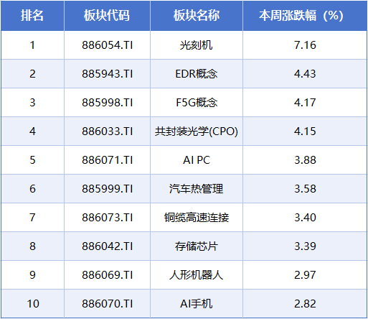Select the 铜缆高速连接 cell

(x=197, y=218)
